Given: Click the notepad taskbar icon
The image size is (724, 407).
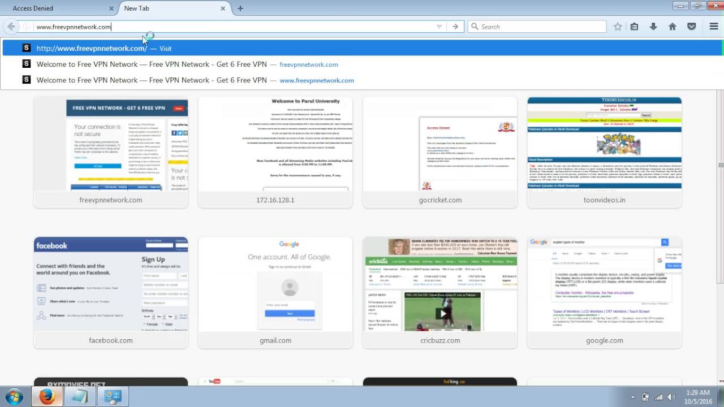Looking at the screenshot, I should pos(80,396).
